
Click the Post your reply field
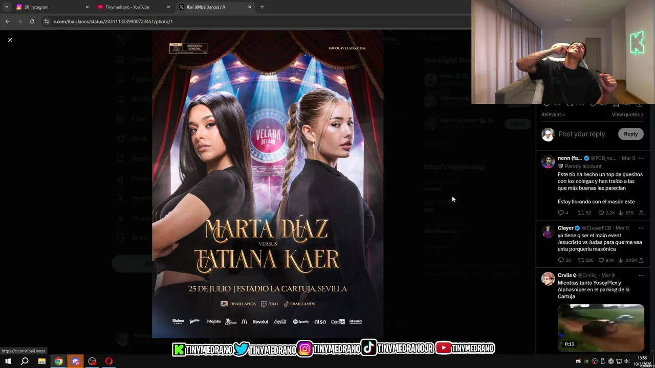pyautogui.click(x=582, y=134)
